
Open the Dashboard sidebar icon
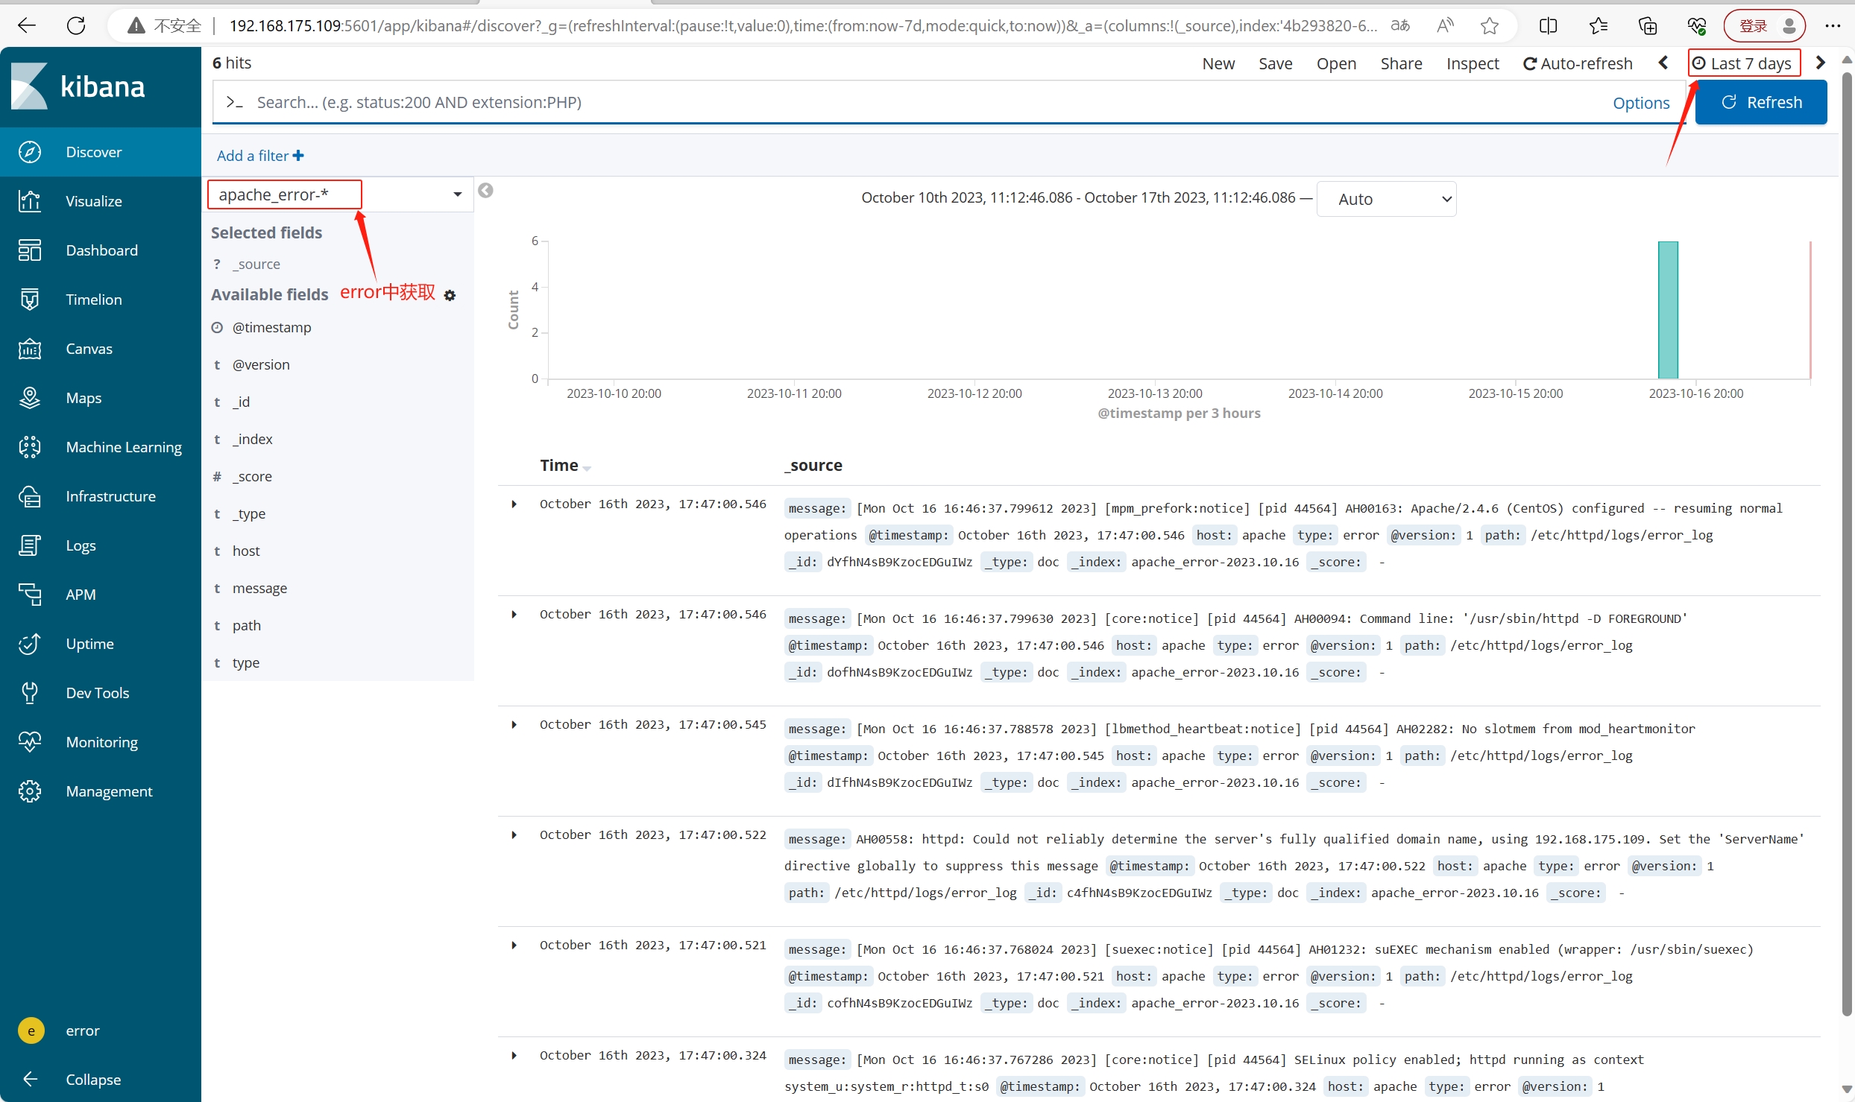pos(30,250)
